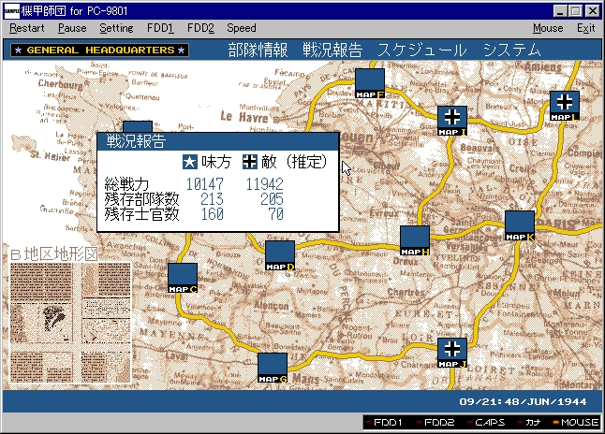Choose the MAP K marker near Paris
This screenshot has width=605, height=434.
[519, 225]
